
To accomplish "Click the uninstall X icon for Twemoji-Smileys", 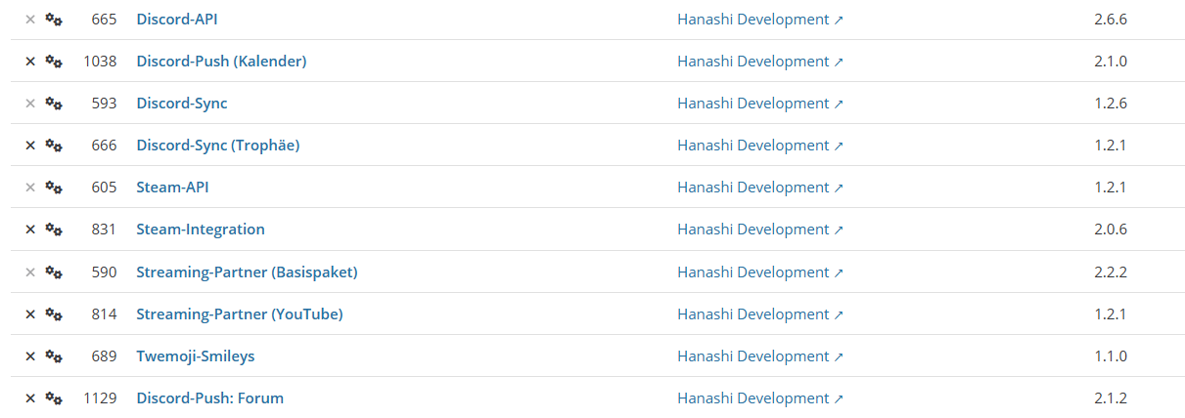I will [29, 356].
